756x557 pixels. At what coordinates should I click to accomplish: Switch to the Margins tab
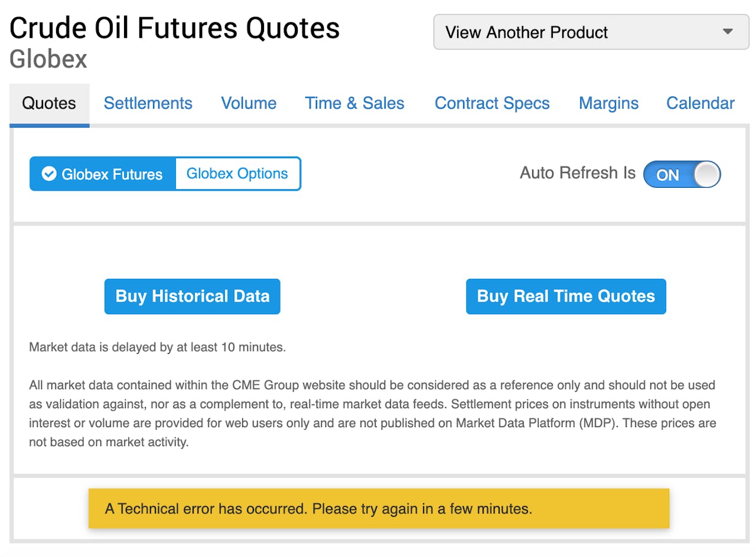[x=608, y=103]
